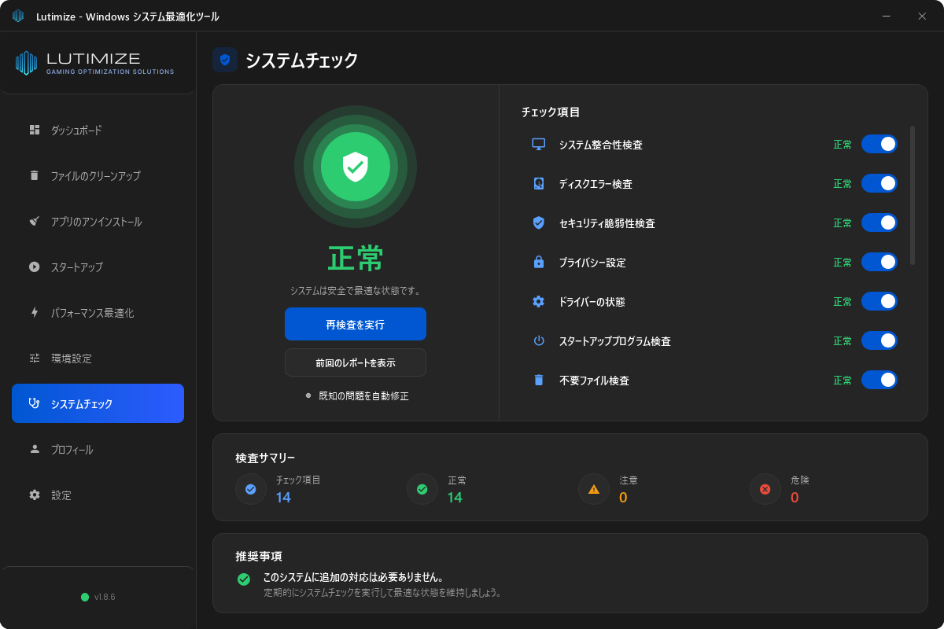Select 既知の問題を自動修正 option
This screenshot has width=944, height=629.
[356, 395]
